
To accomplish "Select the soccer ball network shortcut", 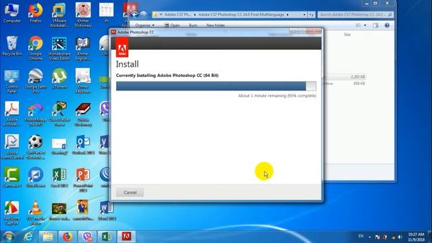I will click(x=36, y=147).
